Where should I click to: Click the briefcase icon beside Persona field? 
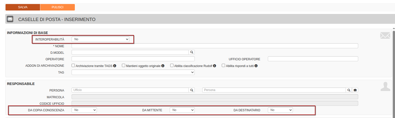(x=355, y=90)
